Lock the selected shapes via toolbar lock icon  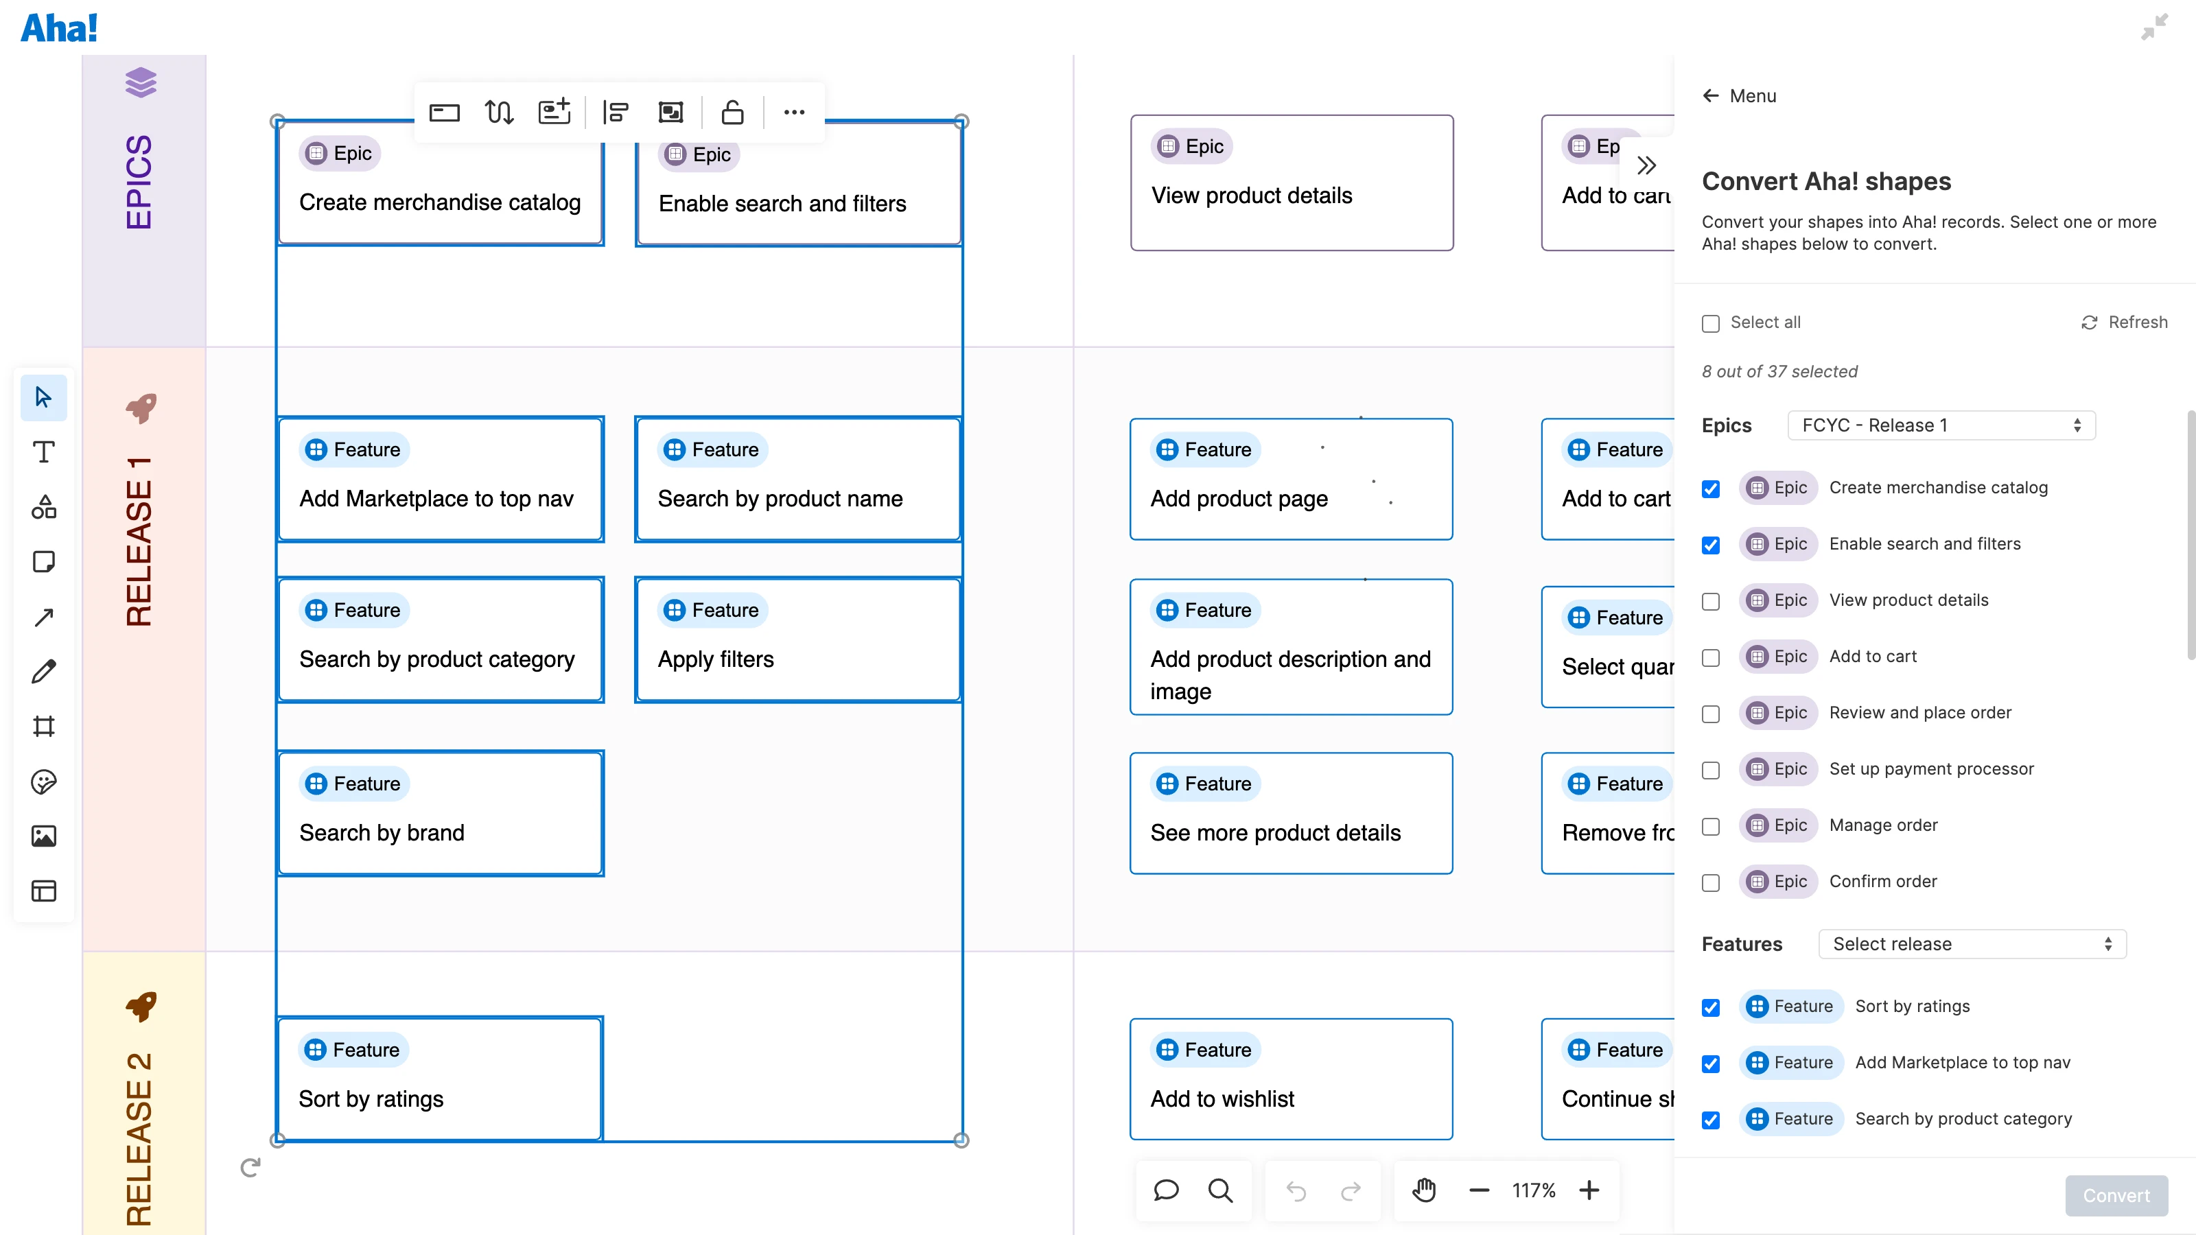(732, 112)
